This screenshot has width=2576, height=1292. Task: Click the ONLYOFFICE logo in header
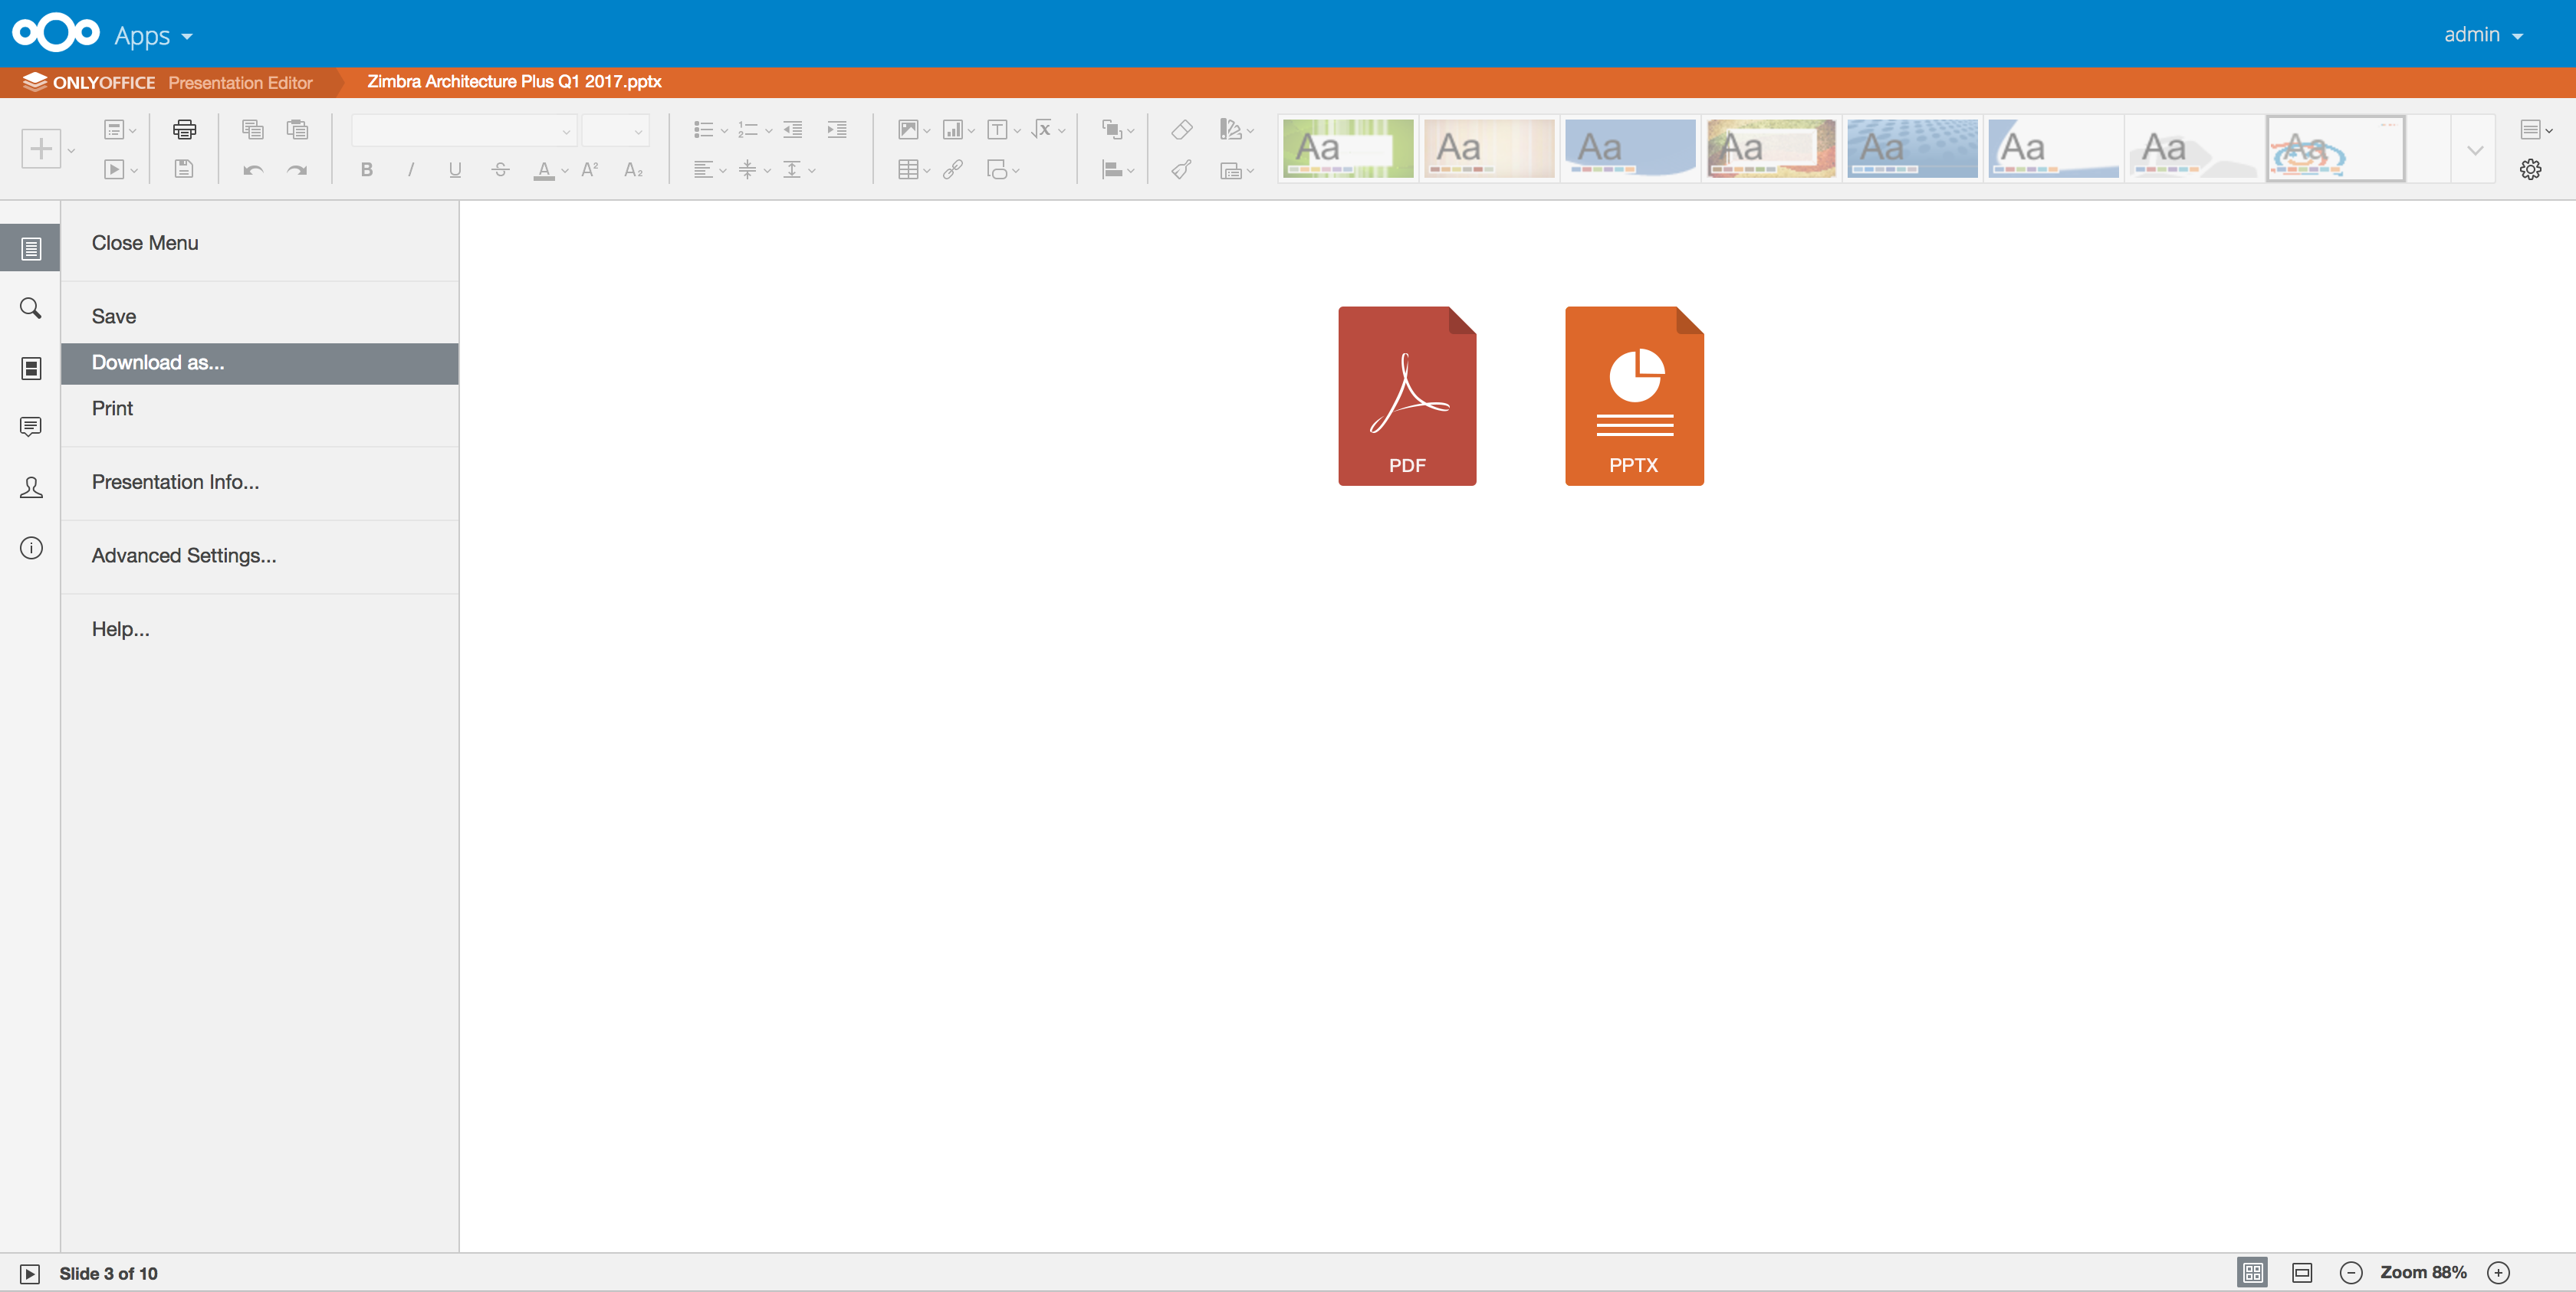point(89,82)
